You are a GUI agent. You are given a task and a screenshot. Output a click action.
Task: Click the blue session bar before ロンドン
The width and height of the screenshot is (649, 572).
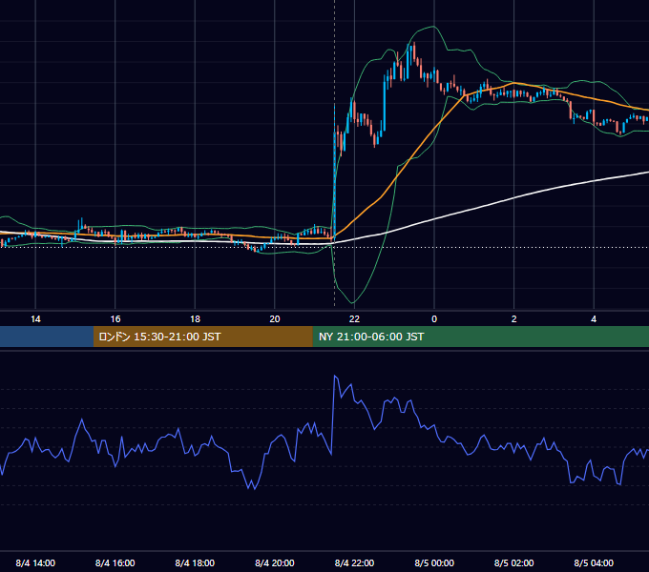tap(47, 337)
